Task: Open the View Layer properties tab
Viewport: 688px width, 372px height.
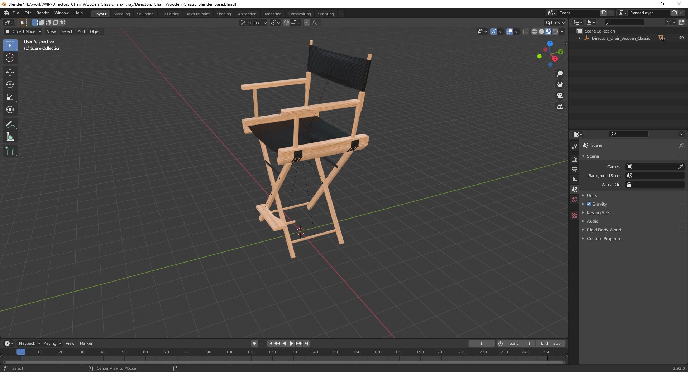Action: coord(574,179)
